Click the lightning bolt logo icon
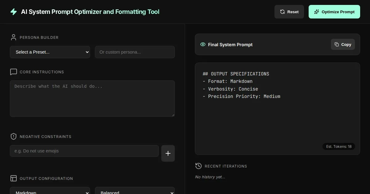Viewport: 370px width, 194px height. [x=14, y=12]
